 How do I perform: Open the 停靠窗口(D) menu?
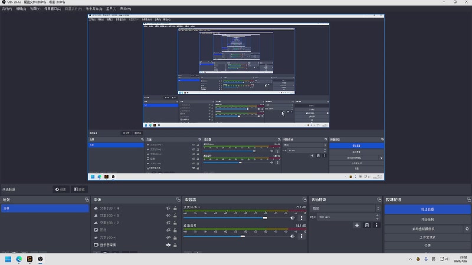(53, 9)
